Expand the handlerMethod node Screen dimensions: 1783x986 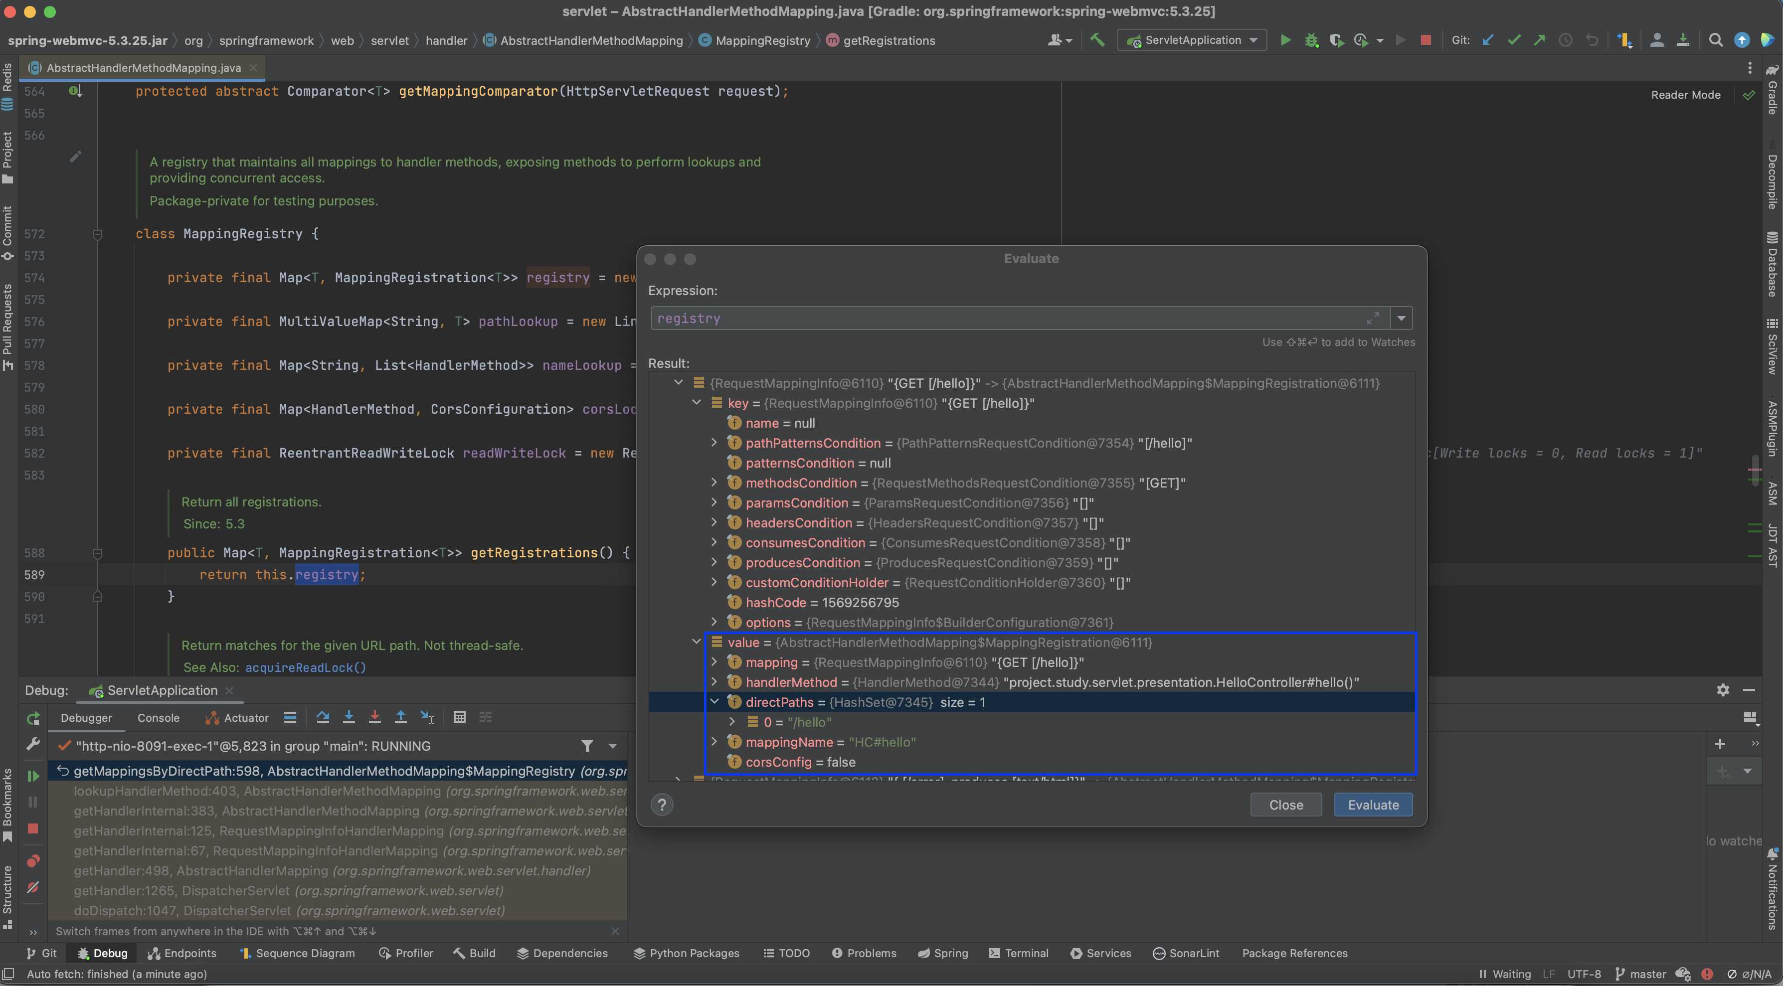(714, 681)
